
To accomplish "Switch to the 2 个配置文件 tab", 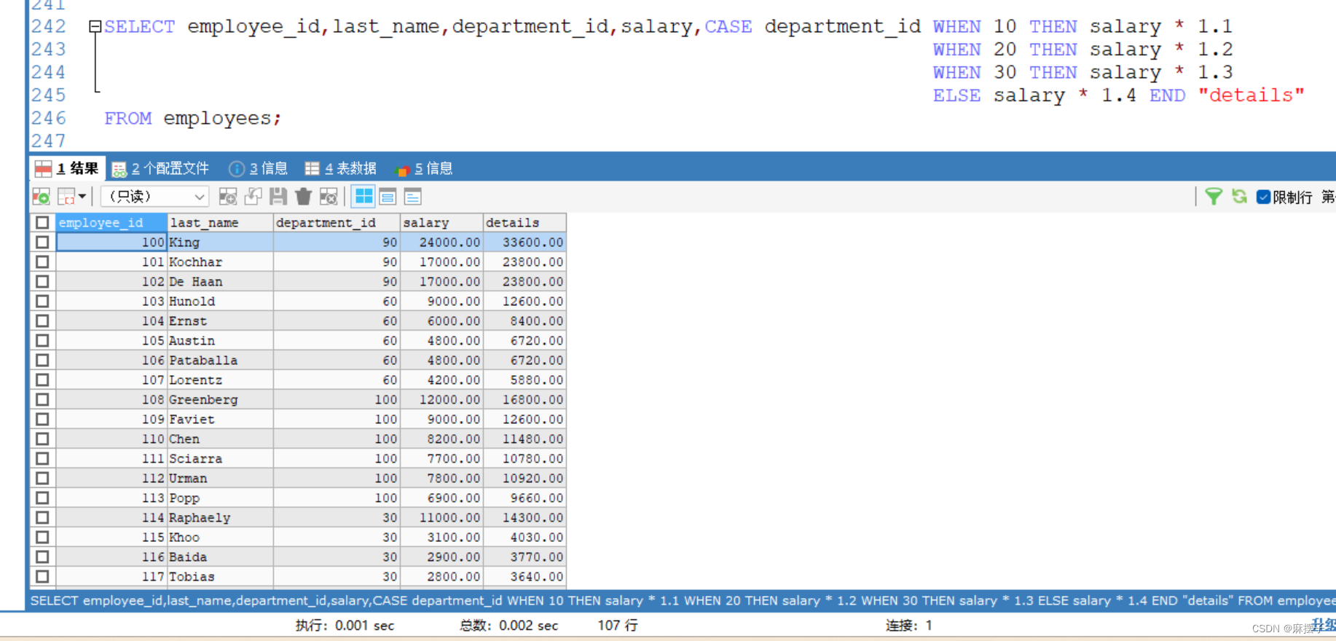I will pos(161,168).
